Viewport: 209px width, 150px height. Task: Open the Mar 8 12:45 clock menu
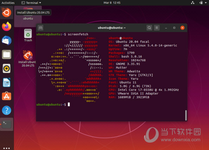click(112, 3)
